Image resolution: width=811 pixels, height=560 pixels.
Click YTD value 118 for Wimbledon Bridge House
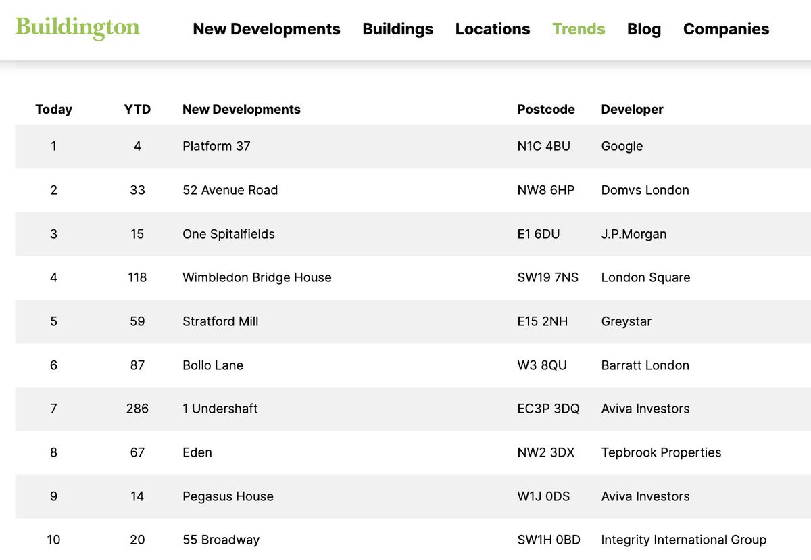[137, 277]
